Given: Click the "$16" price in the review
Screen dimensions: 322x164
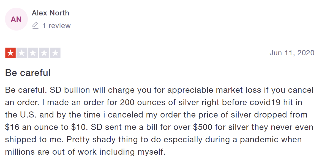Looking at the screenshot, I should coord(11,127).
